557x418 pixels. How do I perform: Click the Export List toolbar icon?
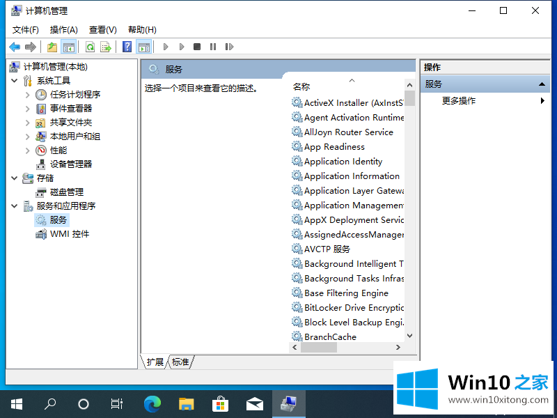point(106,47)
